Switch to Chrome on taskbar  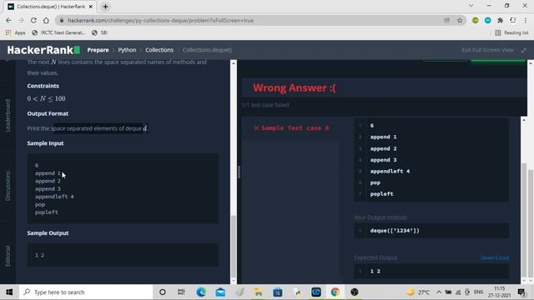[x=335, y=292]
